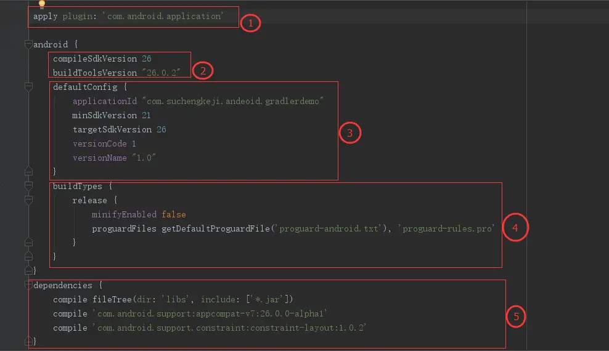
Task: Click the applicationId property
Action: tap(104, 101)
